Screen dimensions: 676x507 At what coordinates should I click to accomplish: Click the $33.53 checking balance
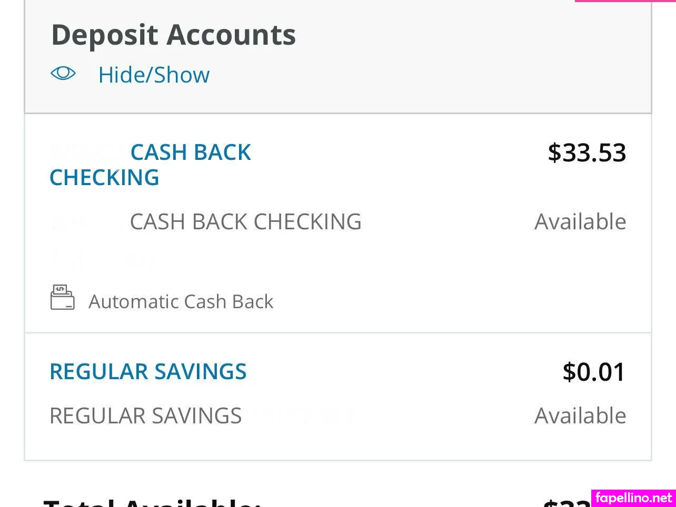coord(586,153)
